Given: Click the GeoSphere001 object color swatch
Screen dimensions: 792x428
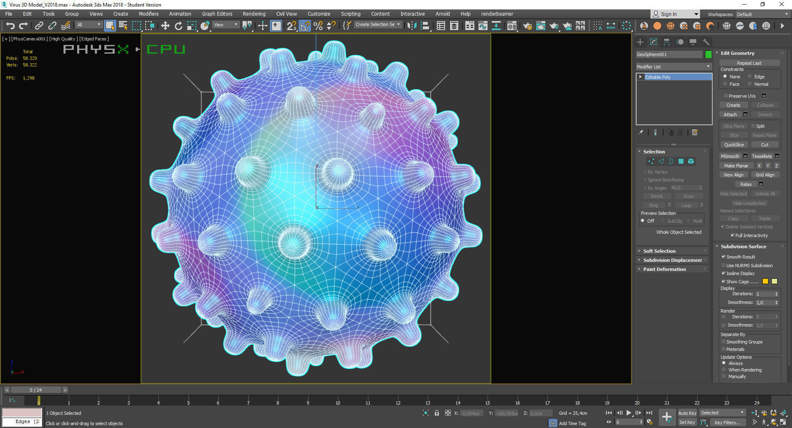Looking at the screenshot, I should (708, 54).
